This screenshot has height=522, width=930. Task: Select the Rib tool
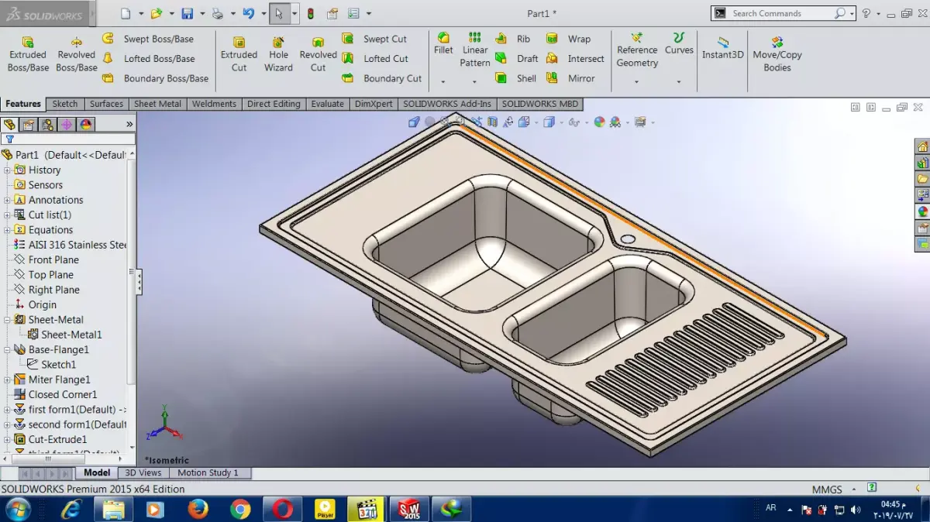513,39
